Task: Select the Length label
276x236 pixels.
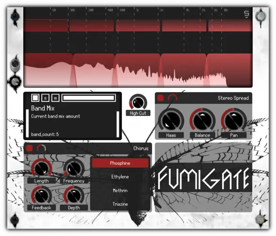Action: tap(42, 181)
